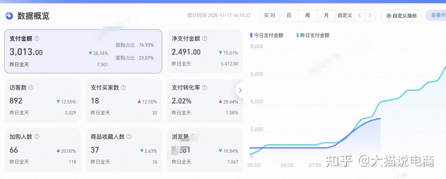The width and height of the screenshot is (446, 179).
Task: Open help icon beside 访客数
Action: coord(31,87)
